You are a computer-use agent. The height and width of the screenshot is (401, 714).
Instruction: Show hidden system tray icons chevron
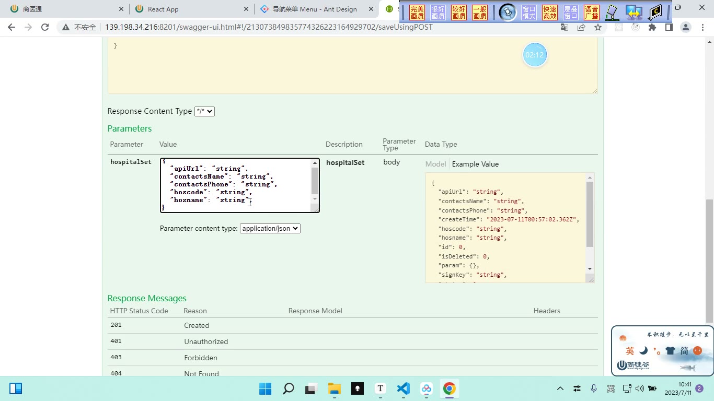(x=560, y=388)
